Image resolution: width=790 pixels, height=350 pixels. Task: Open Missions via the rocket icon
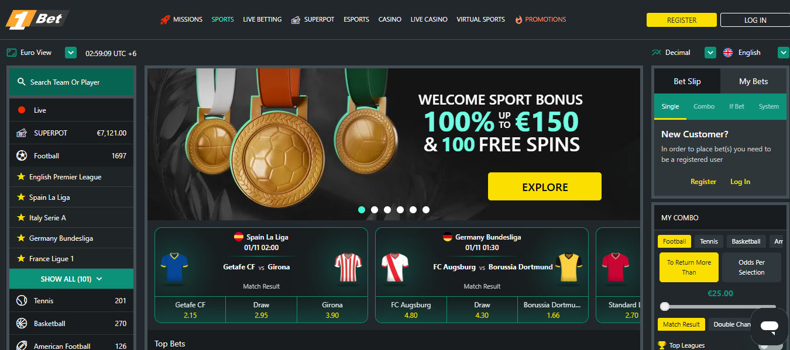[165, 19]
